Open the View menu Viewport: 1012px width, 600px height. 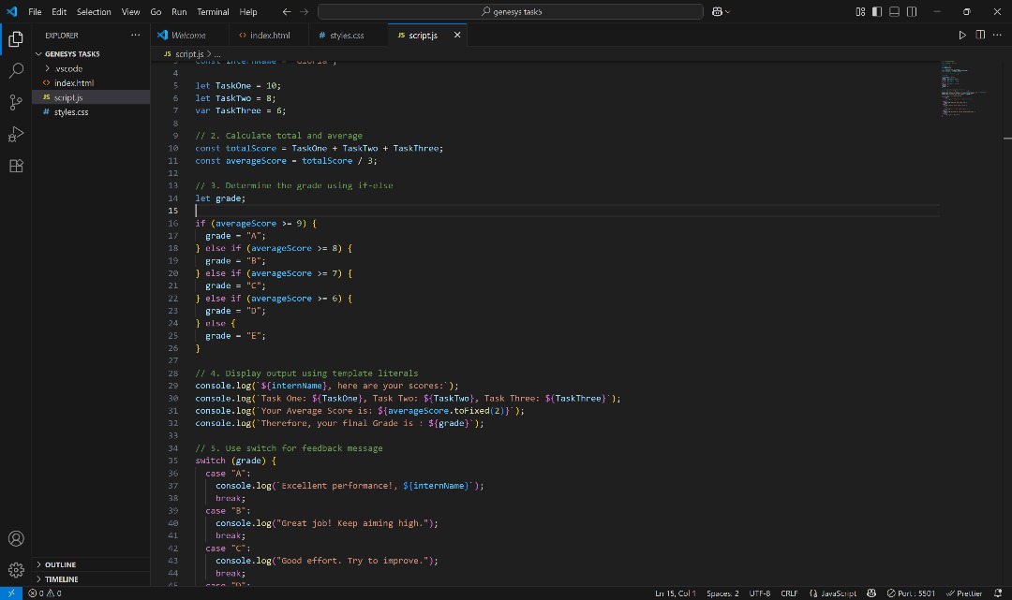130,11
